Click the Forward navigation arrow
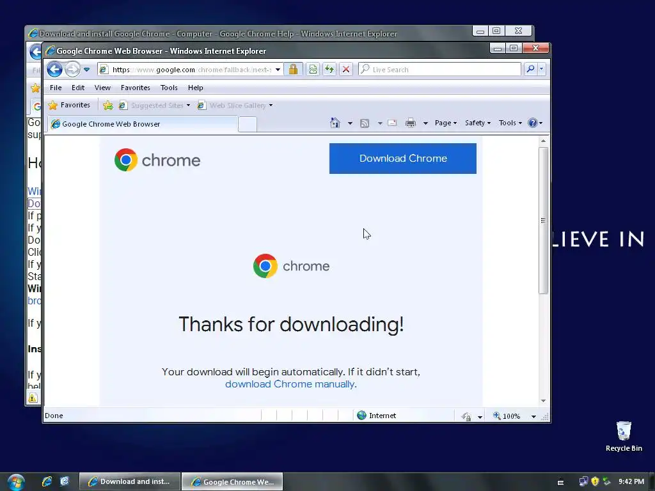The height and width of the screenshot is (491, 655). 73,69
